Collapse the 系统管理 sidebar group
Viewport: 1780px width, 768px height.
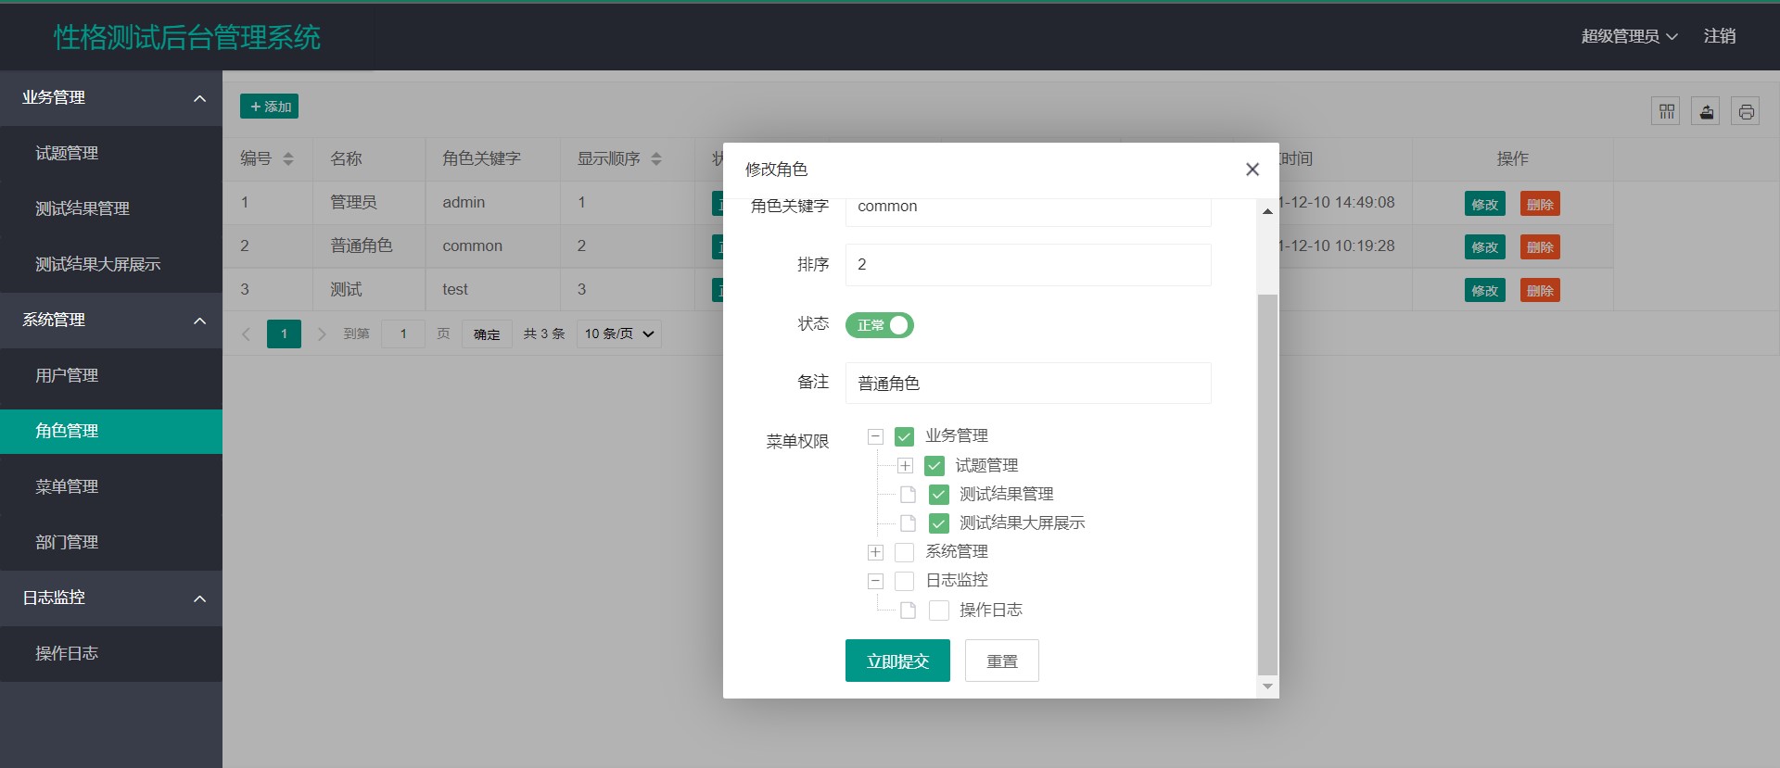(x=111, y=321)
